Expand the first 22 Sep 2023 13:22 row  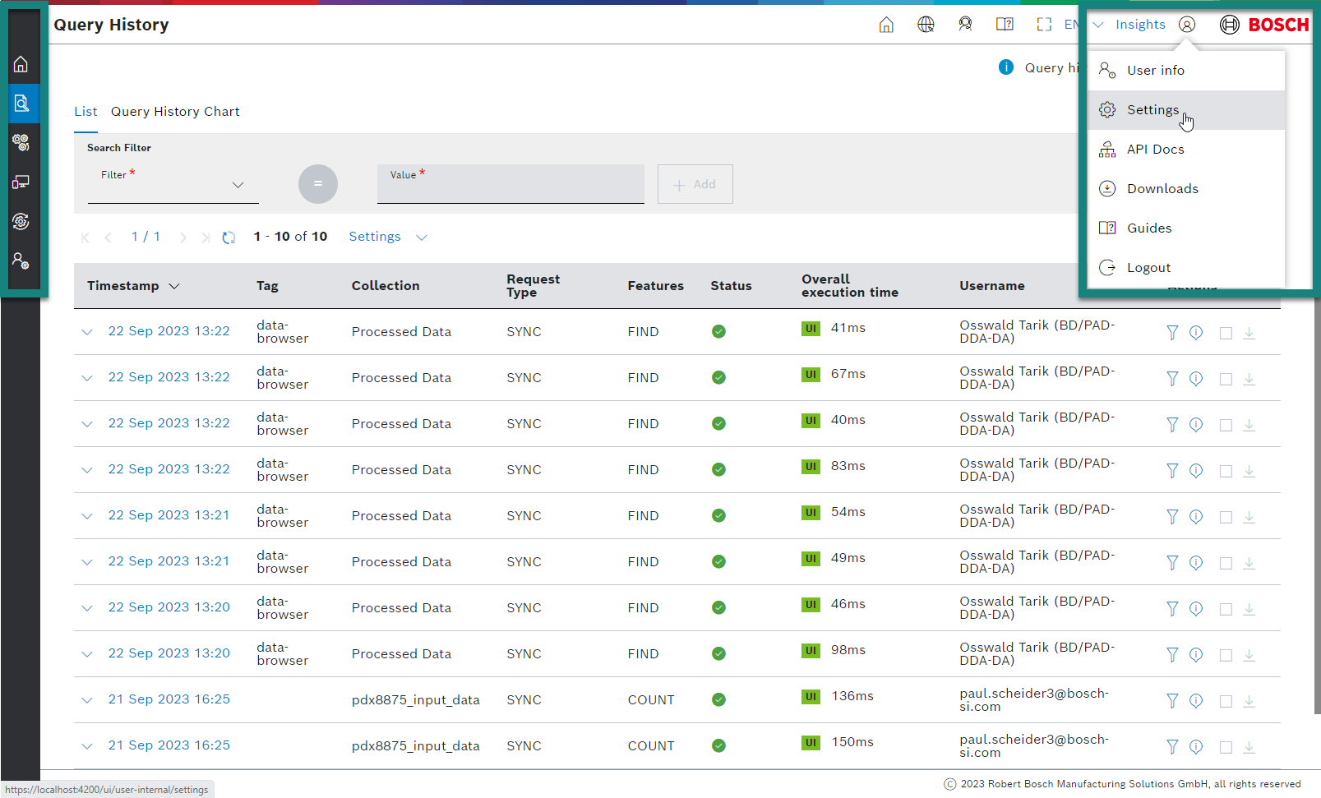pyautogui.click(x=87, y=332)
